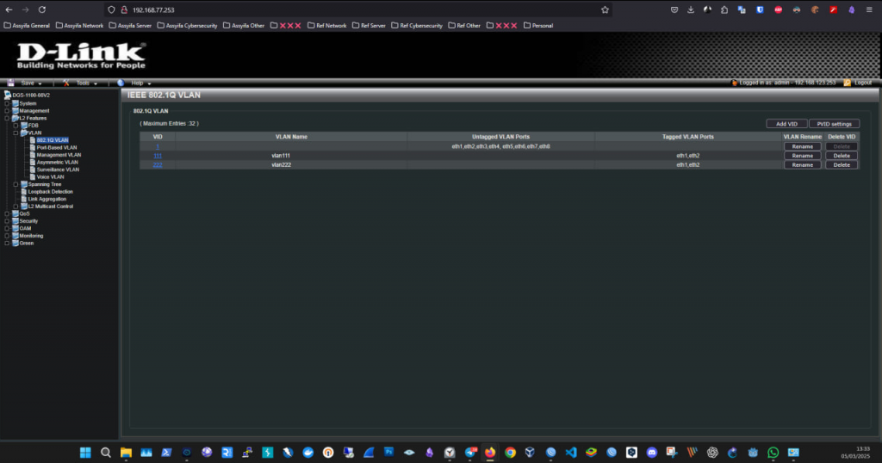Open PVID settings button
The image size is (882, 463).
834,124
